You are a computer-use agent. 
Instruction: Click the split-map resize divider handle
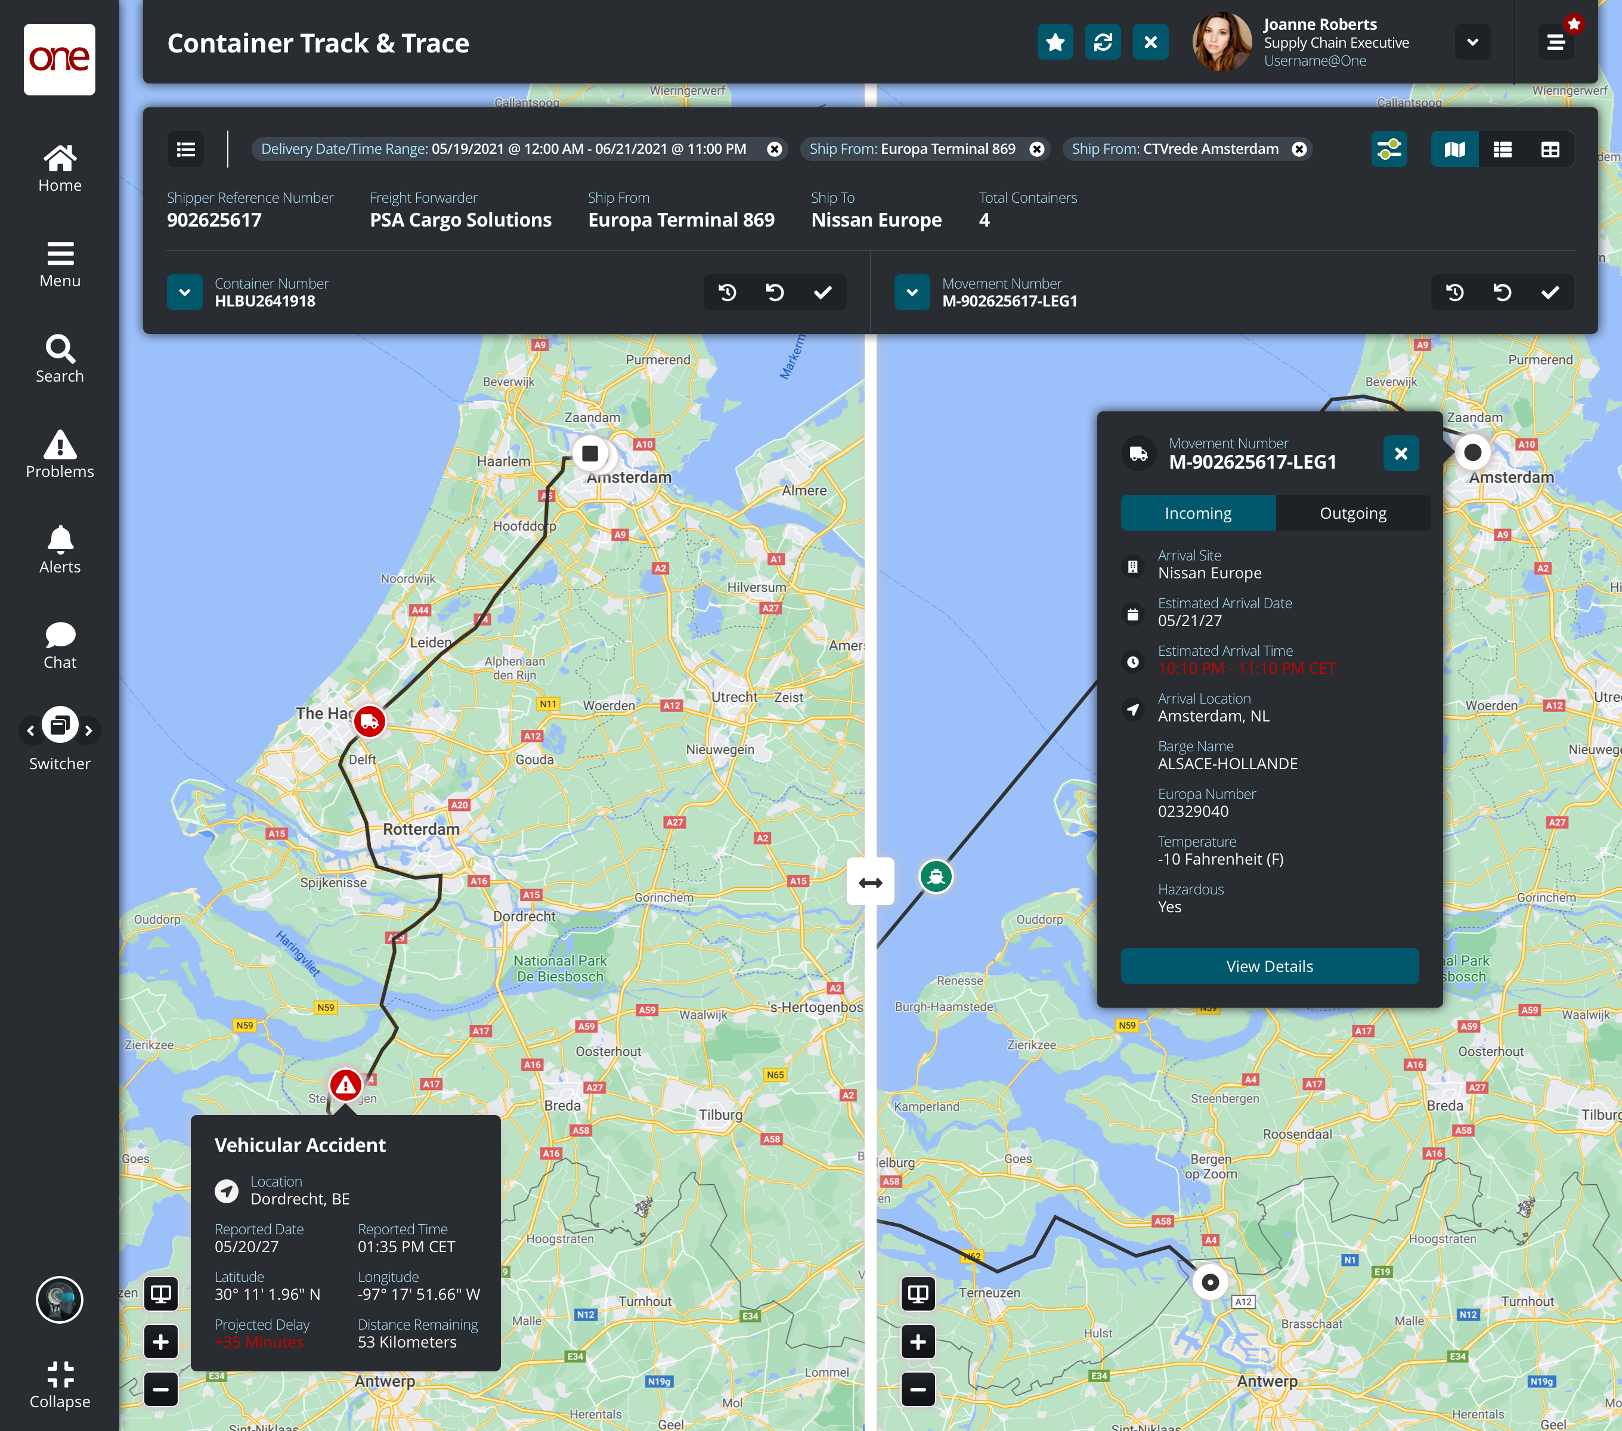pyautogui.click(x=869, y=882)
